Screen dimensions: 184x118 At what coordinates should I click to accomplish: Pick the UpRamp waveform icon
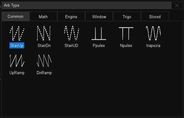(x=17, y=61)
